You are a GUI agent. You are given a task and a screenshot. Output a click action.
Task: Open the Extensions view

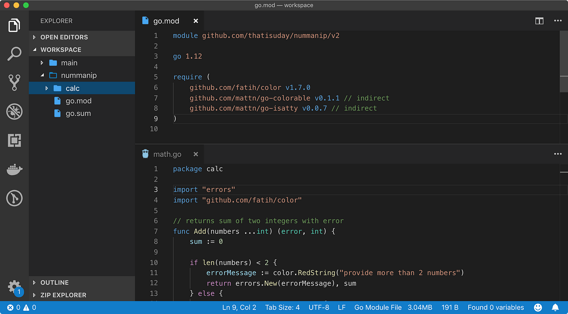[x=14, y=140]
